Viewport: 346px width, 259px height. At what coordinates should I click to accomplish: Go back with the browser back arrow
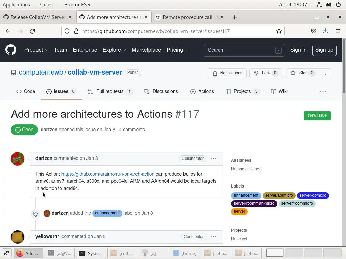[8, 31]
